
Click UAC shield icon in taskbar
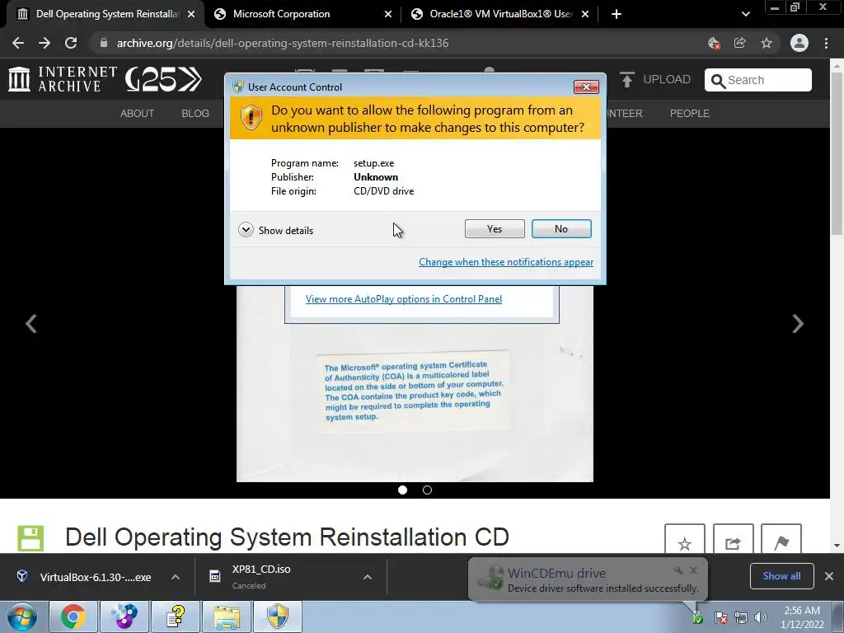(278, 617)
